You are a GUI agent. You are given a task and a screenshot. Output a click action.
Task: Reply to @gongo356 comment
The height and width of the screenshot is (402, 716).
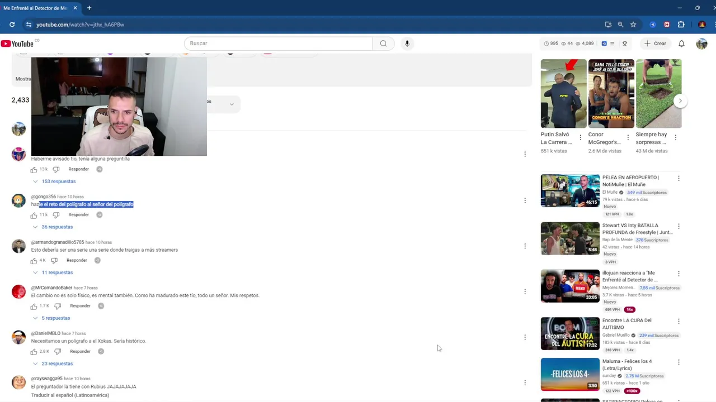pyautogui.click(x=79, y=215)
